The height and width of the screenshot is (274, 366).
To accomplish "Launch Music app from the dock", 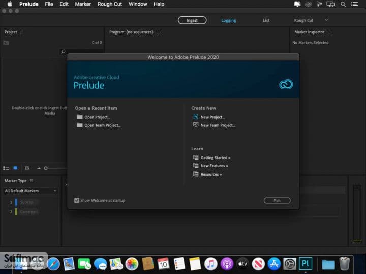I will pyautogui.click(x=211, y=264).
